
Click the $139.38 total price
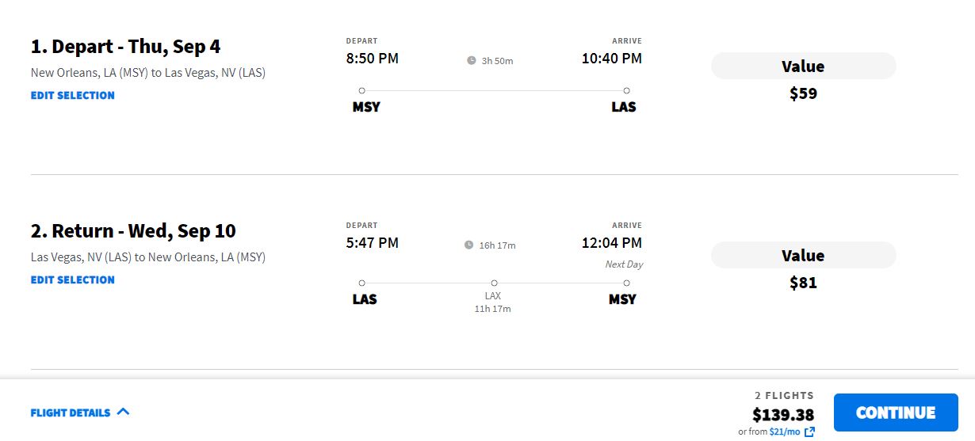(x=783, y=414)
